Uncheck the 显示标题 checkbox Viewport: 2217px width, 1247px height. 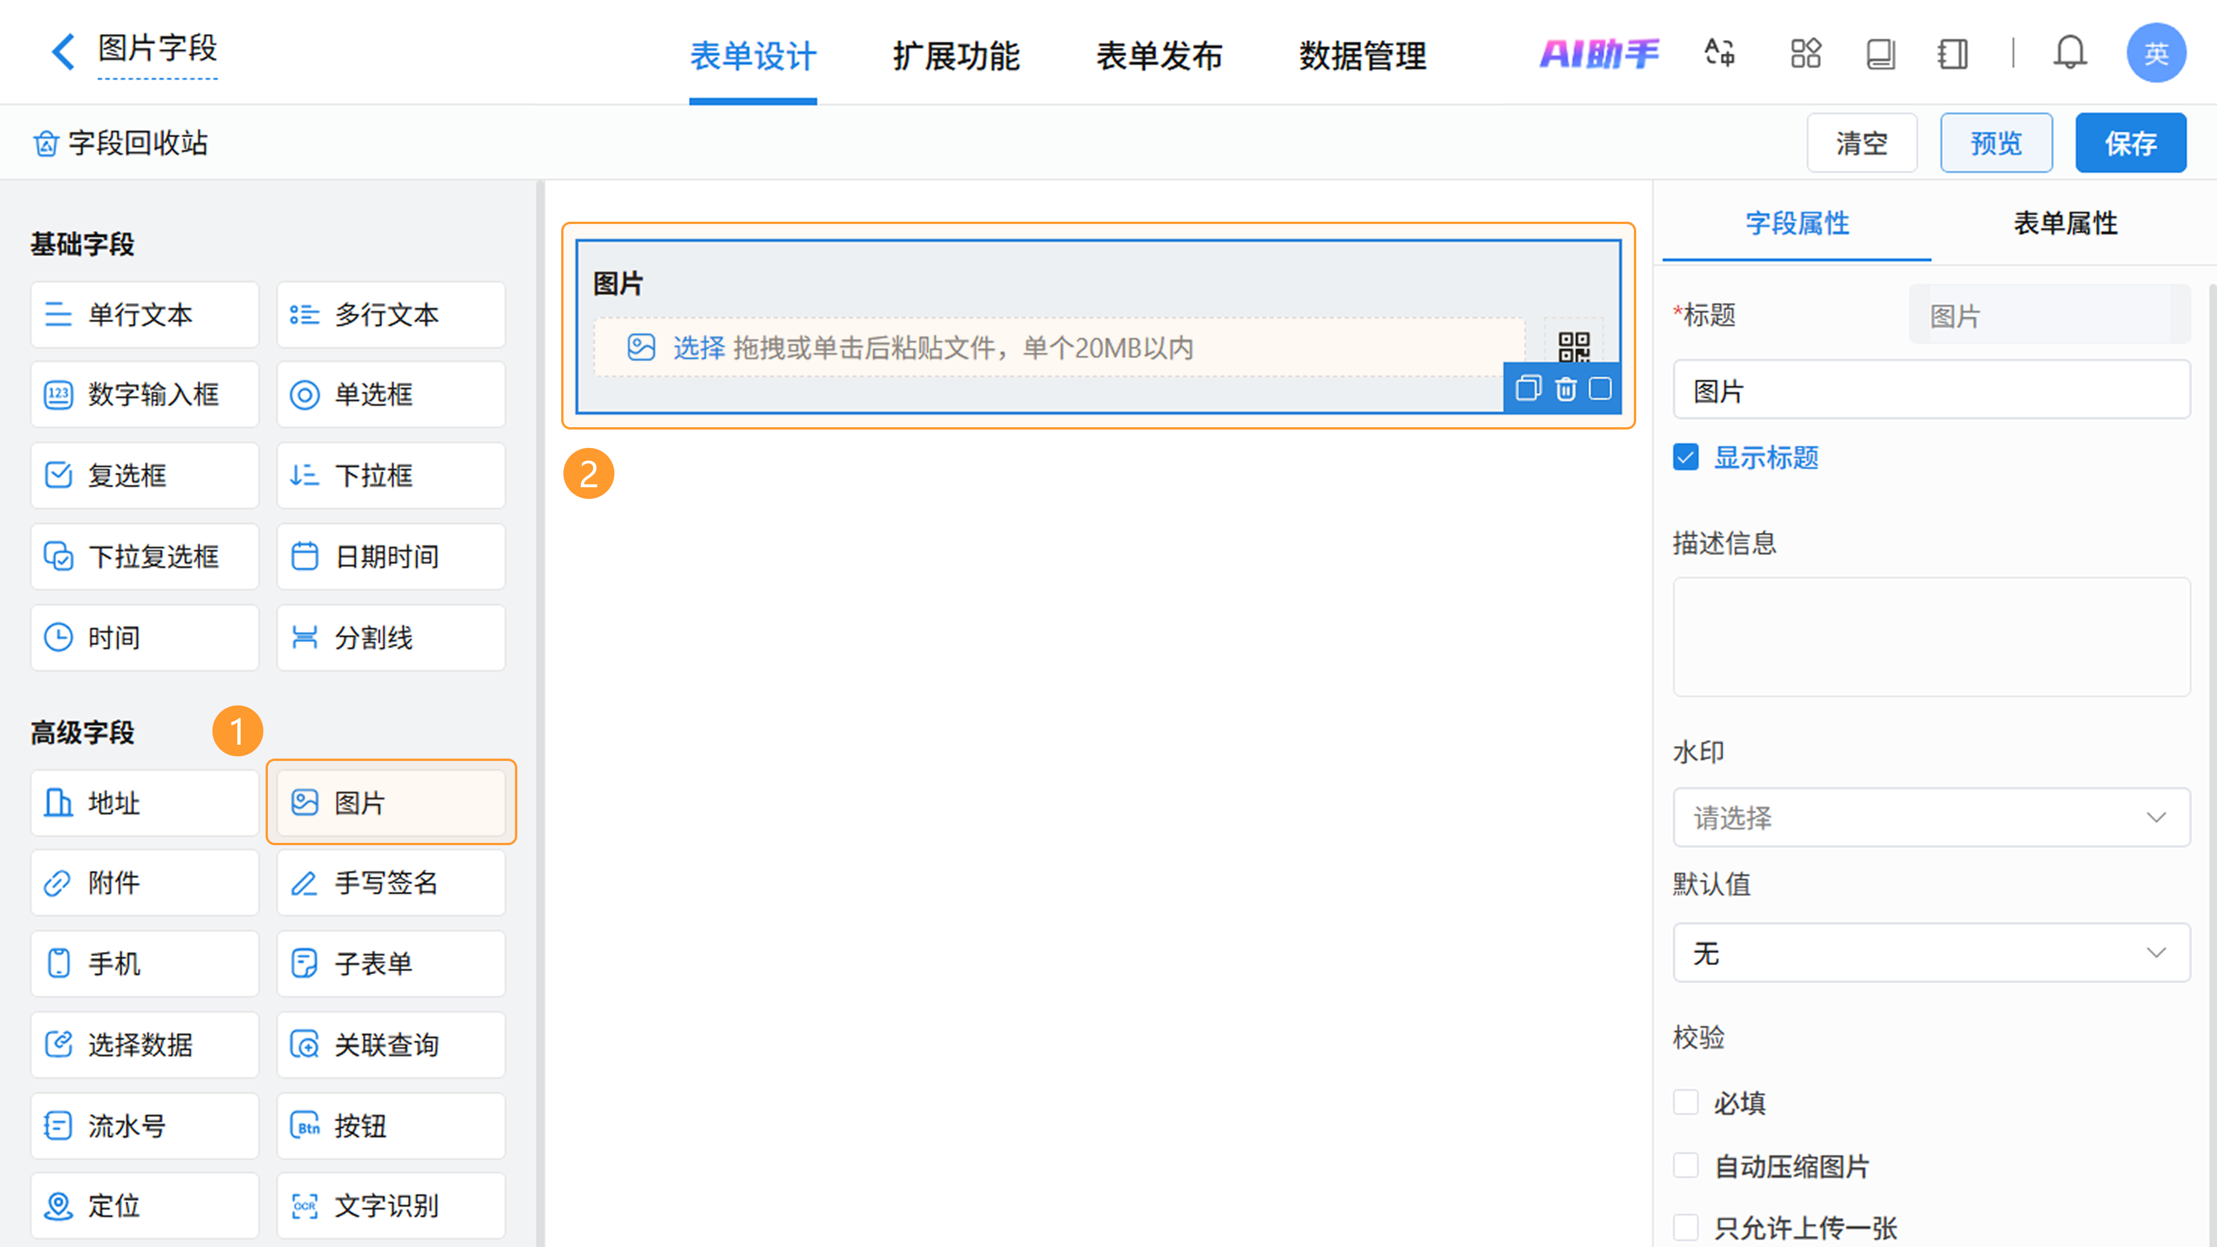(x=1686, y=457)
